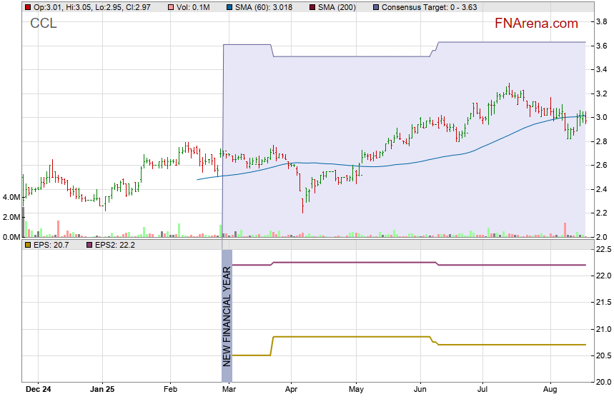614x404 pixels.
Task: Click the Aug label on time axis
Action: click(550, 390)
